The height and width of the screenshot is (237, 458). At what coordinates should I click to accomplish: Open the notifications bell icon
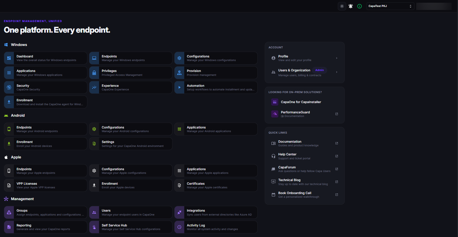point(351,6)
